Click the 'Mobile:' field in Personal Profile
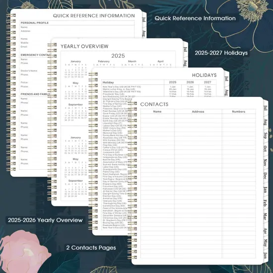 (24, 43)
